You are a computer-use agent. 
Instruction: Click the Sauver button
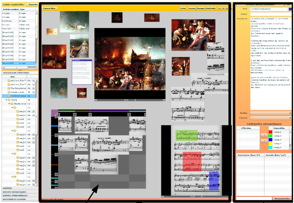pyautogui.click(x=192, y=8)
